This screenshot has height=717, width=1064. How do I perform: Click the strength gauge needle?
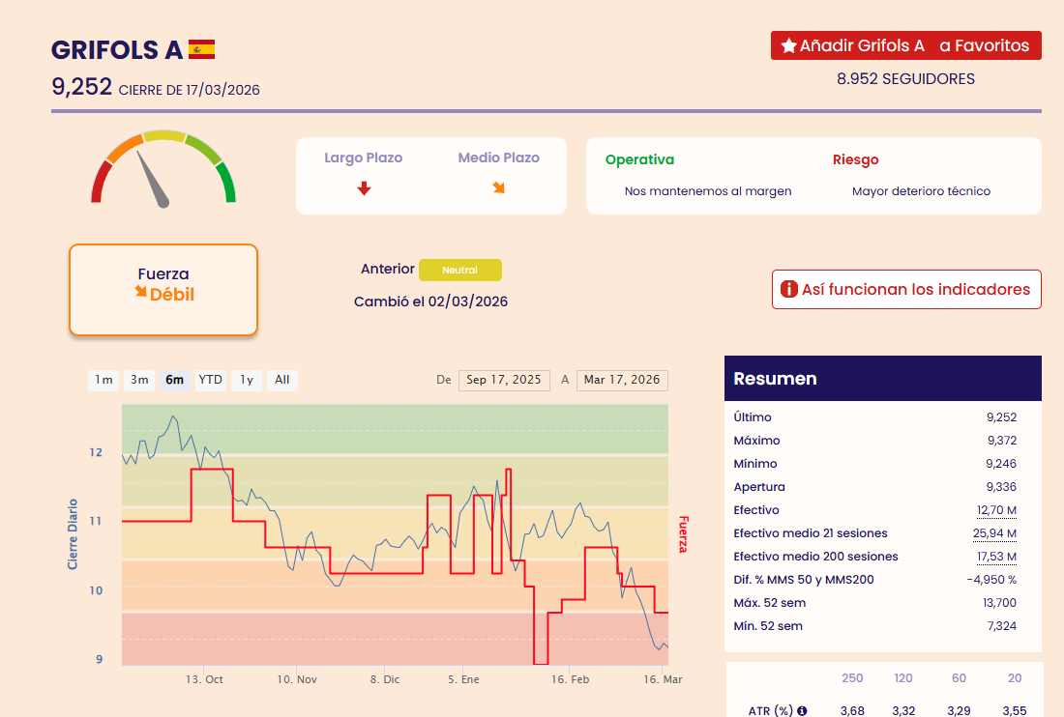pyautogui.click(x=153, y=179)
